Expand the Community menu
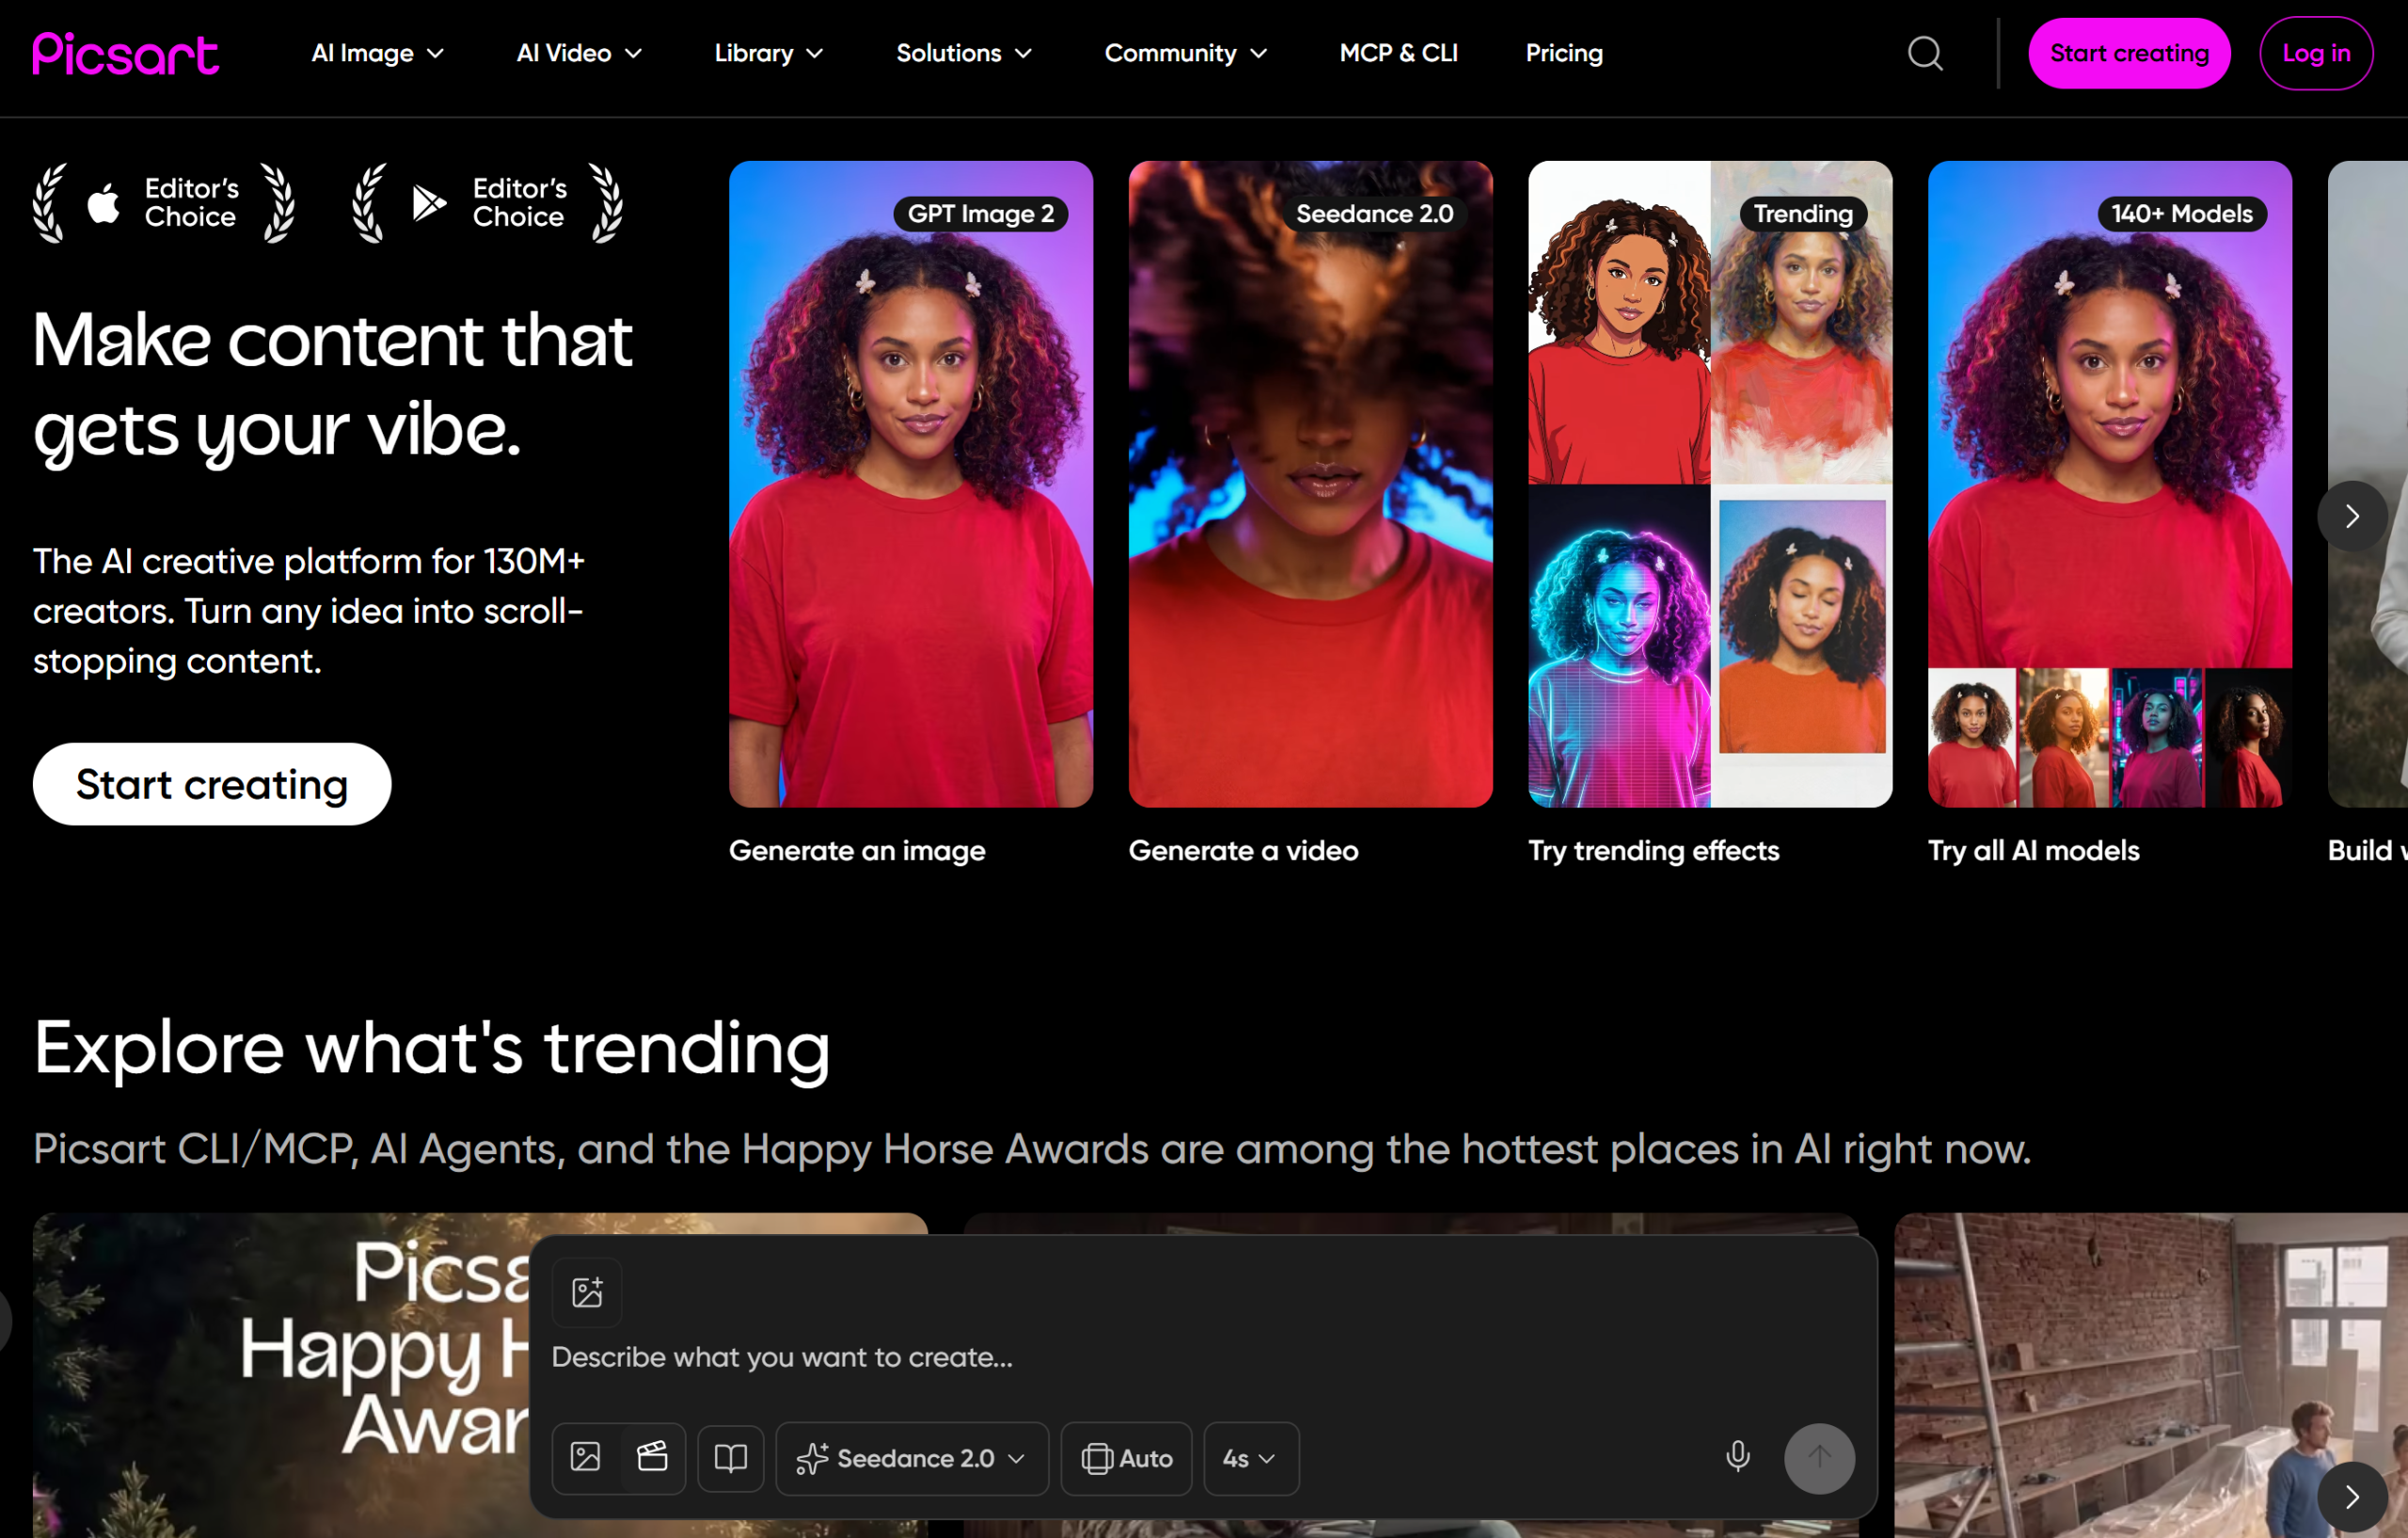The height and width of the screenshot is (1538, 2408). pos(1186,54)
